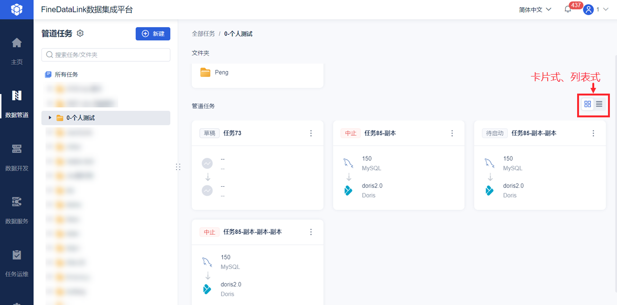Open the user account avatar

[589, 10]
